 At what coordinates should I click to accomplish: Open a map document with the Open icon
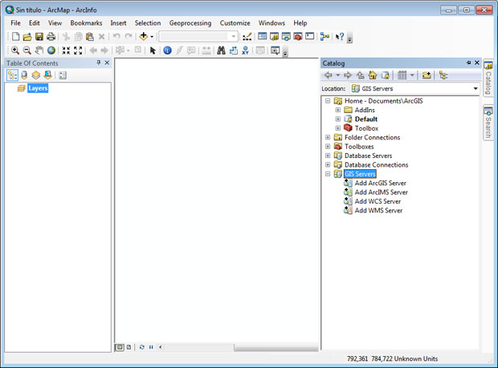tap(27, 36)
